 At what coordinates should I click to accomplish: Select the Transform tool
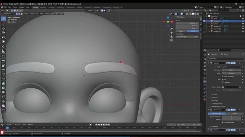click(3, 41)
